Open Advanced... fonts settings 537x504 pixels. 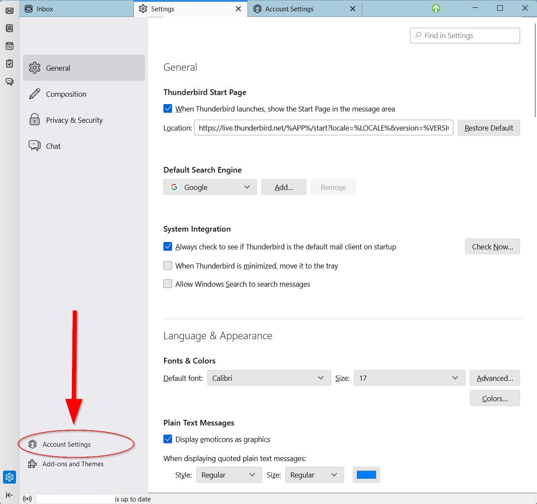495,378
